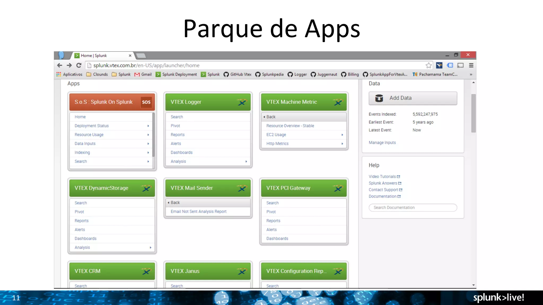Click the SOS icon on Splunk On Splunk

146,102
